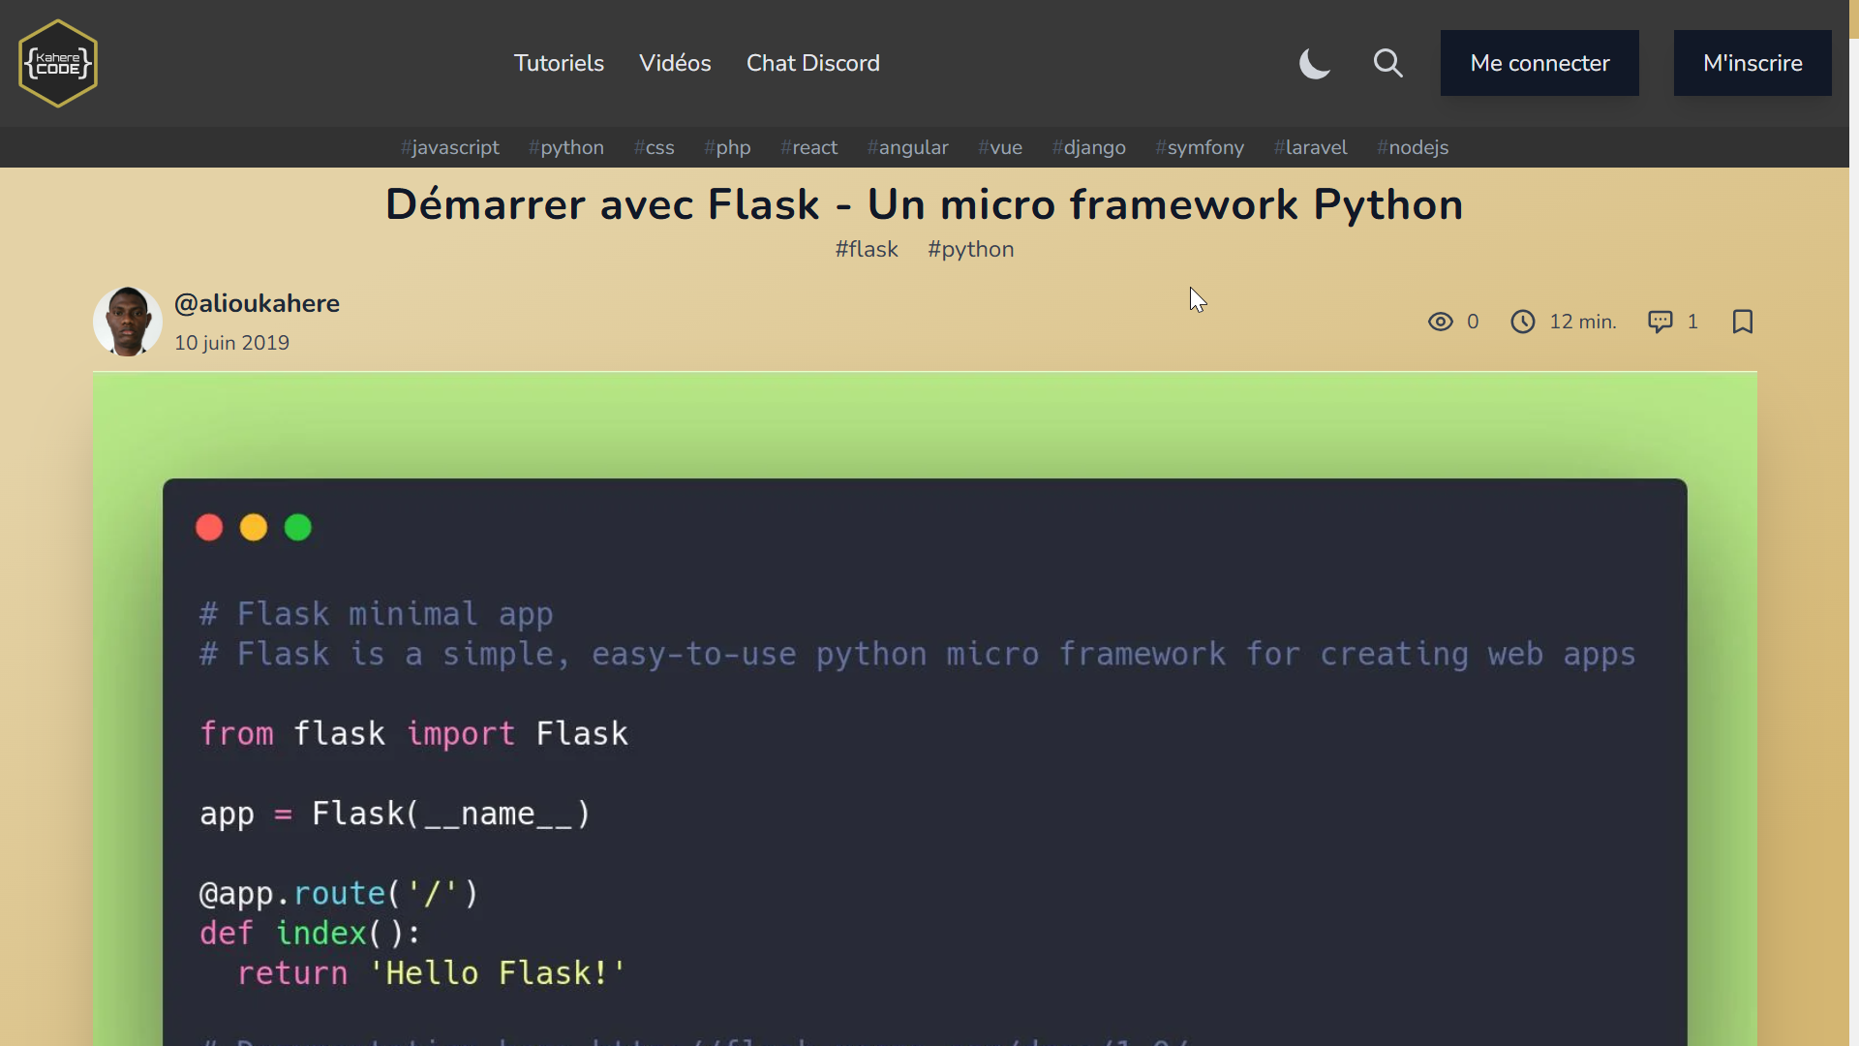Bookmark this article with the bookmark icon
The width and height of the screenshot is (1859, 1046).
tap(1743, 322)
